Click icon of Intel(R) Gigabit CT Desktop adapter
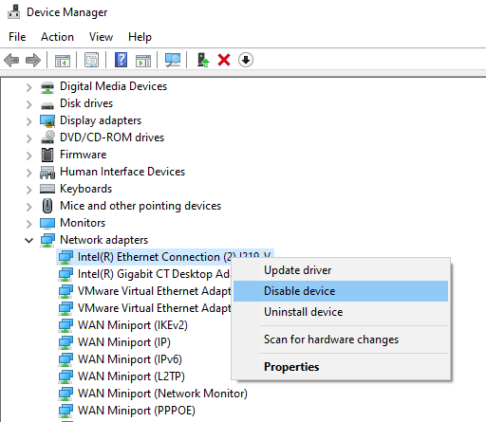Image resolution: width=486 pixels, height=422 pixels. (65, 274)
